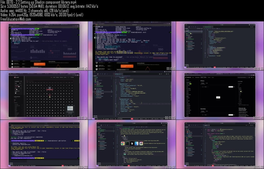The image size is (264, 169).
Task: Click Open in v0 button above Primary preview in 00:03:49
Action: (x=231, y=87)
